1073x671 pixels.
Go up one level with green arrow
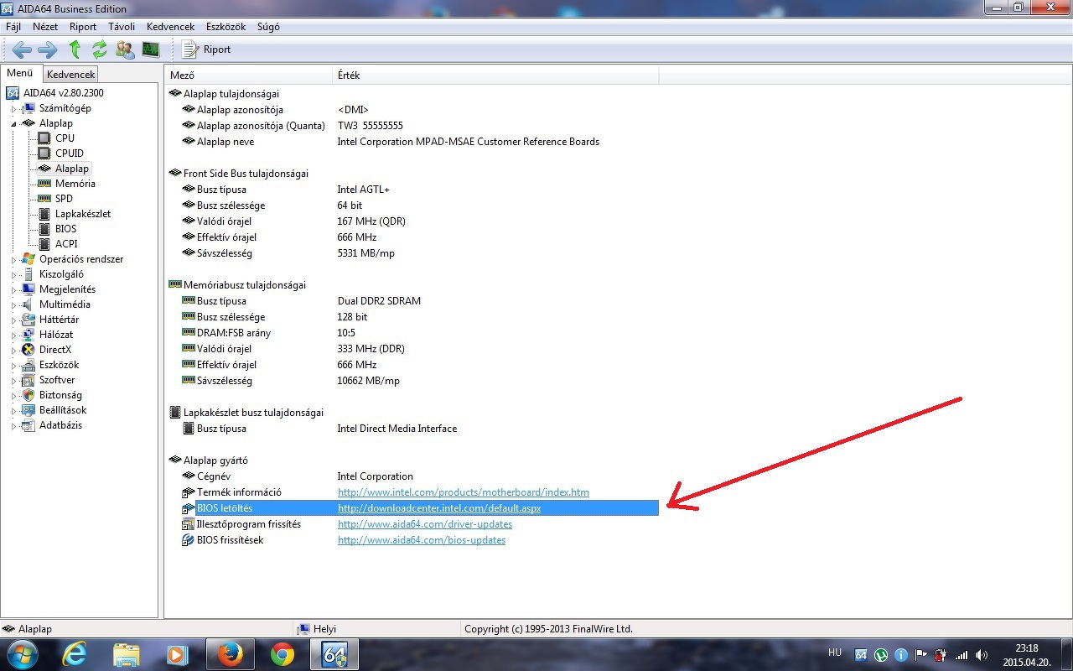pyautogui.click(x=75, y=49)
